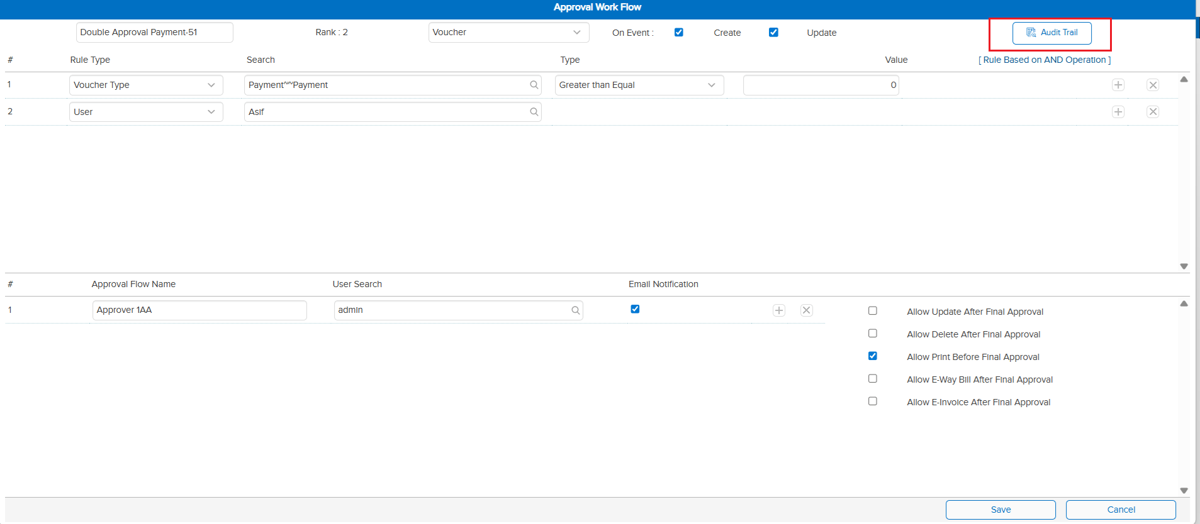Click the Rule Type column header

click(x=90, y=60)
